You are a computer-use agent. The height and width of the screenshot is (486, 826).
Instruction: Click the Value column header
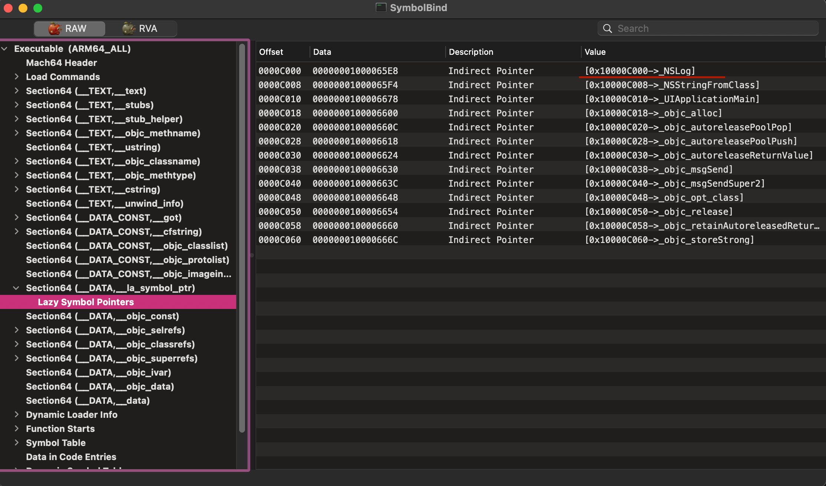(703, 52)
